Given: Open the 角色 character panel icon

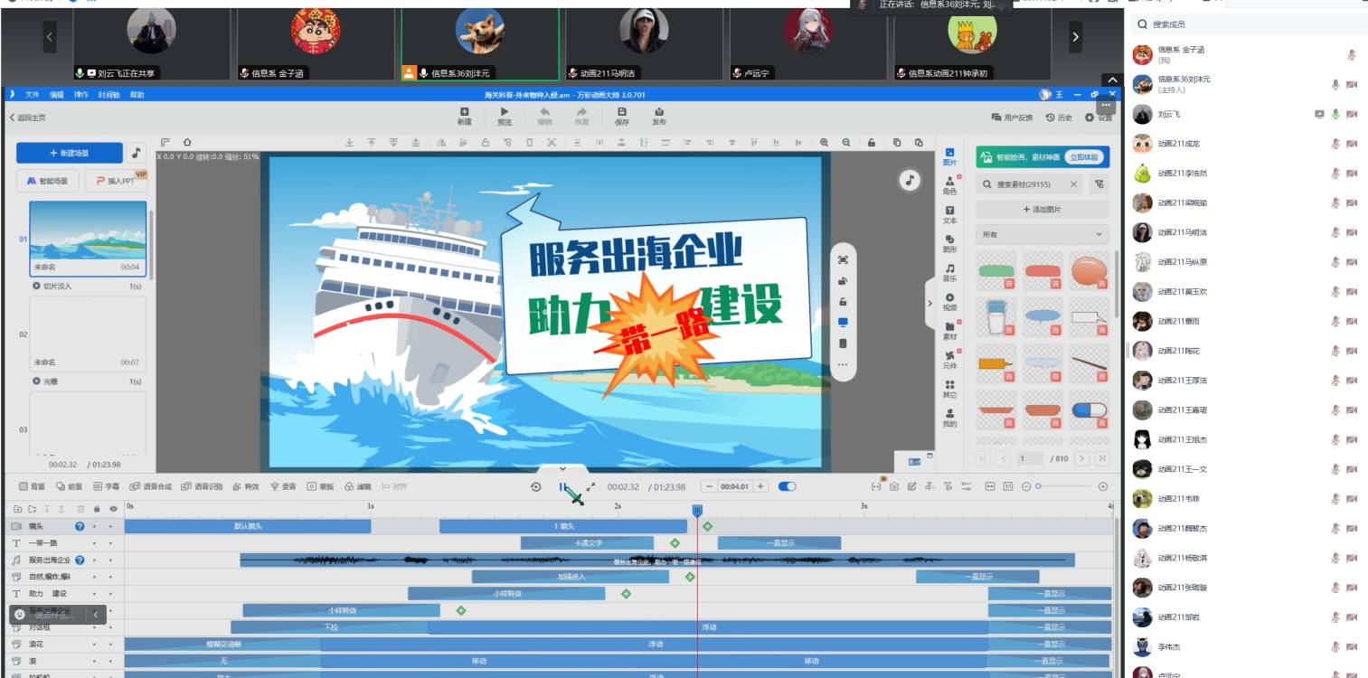Looking at the screenshot, I should [x=949, y=185].
